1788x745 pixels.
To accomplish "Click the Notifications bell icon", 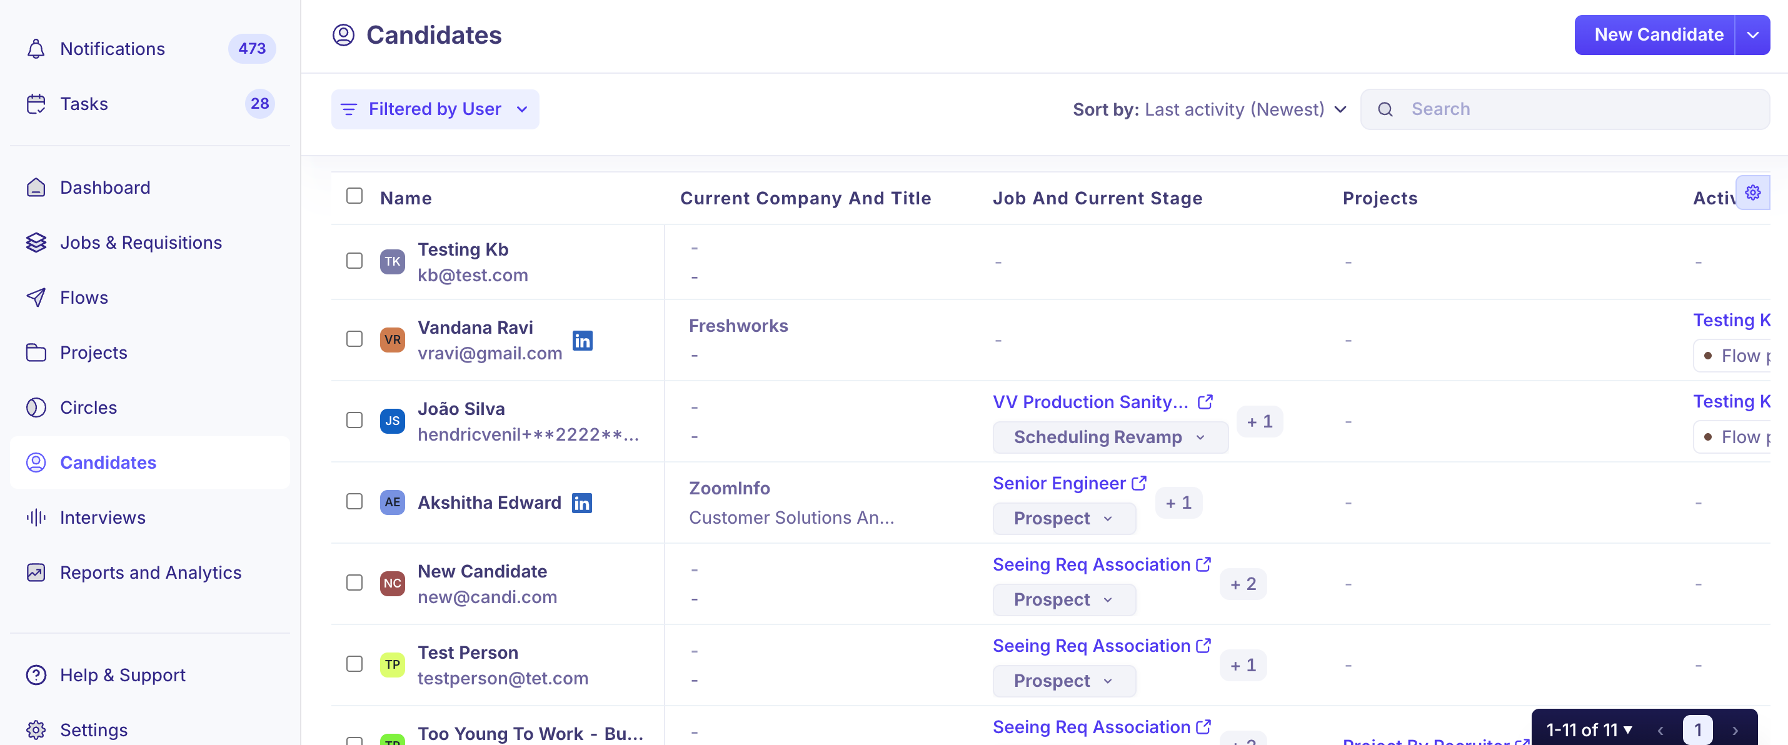I will click(36, 49).
